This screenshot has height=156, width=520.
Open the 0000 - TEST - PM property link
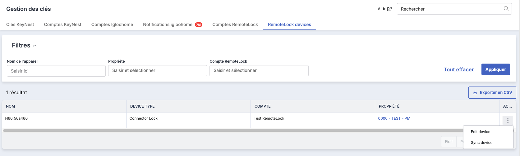click(x=394, y=118)
